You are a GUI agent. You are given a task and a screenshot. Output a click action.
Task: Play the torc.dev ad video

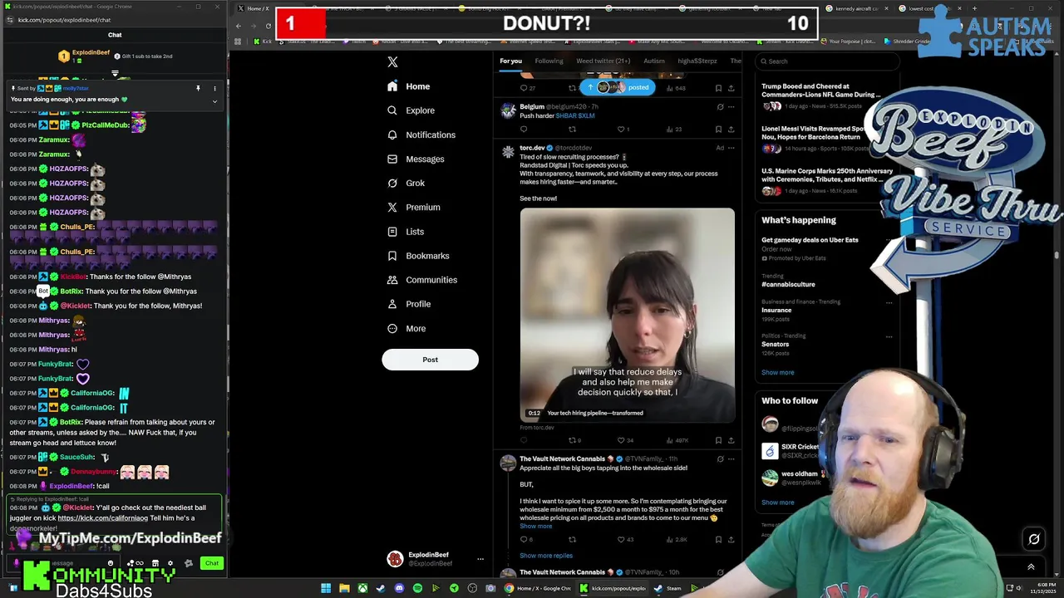tap(628, 315)
